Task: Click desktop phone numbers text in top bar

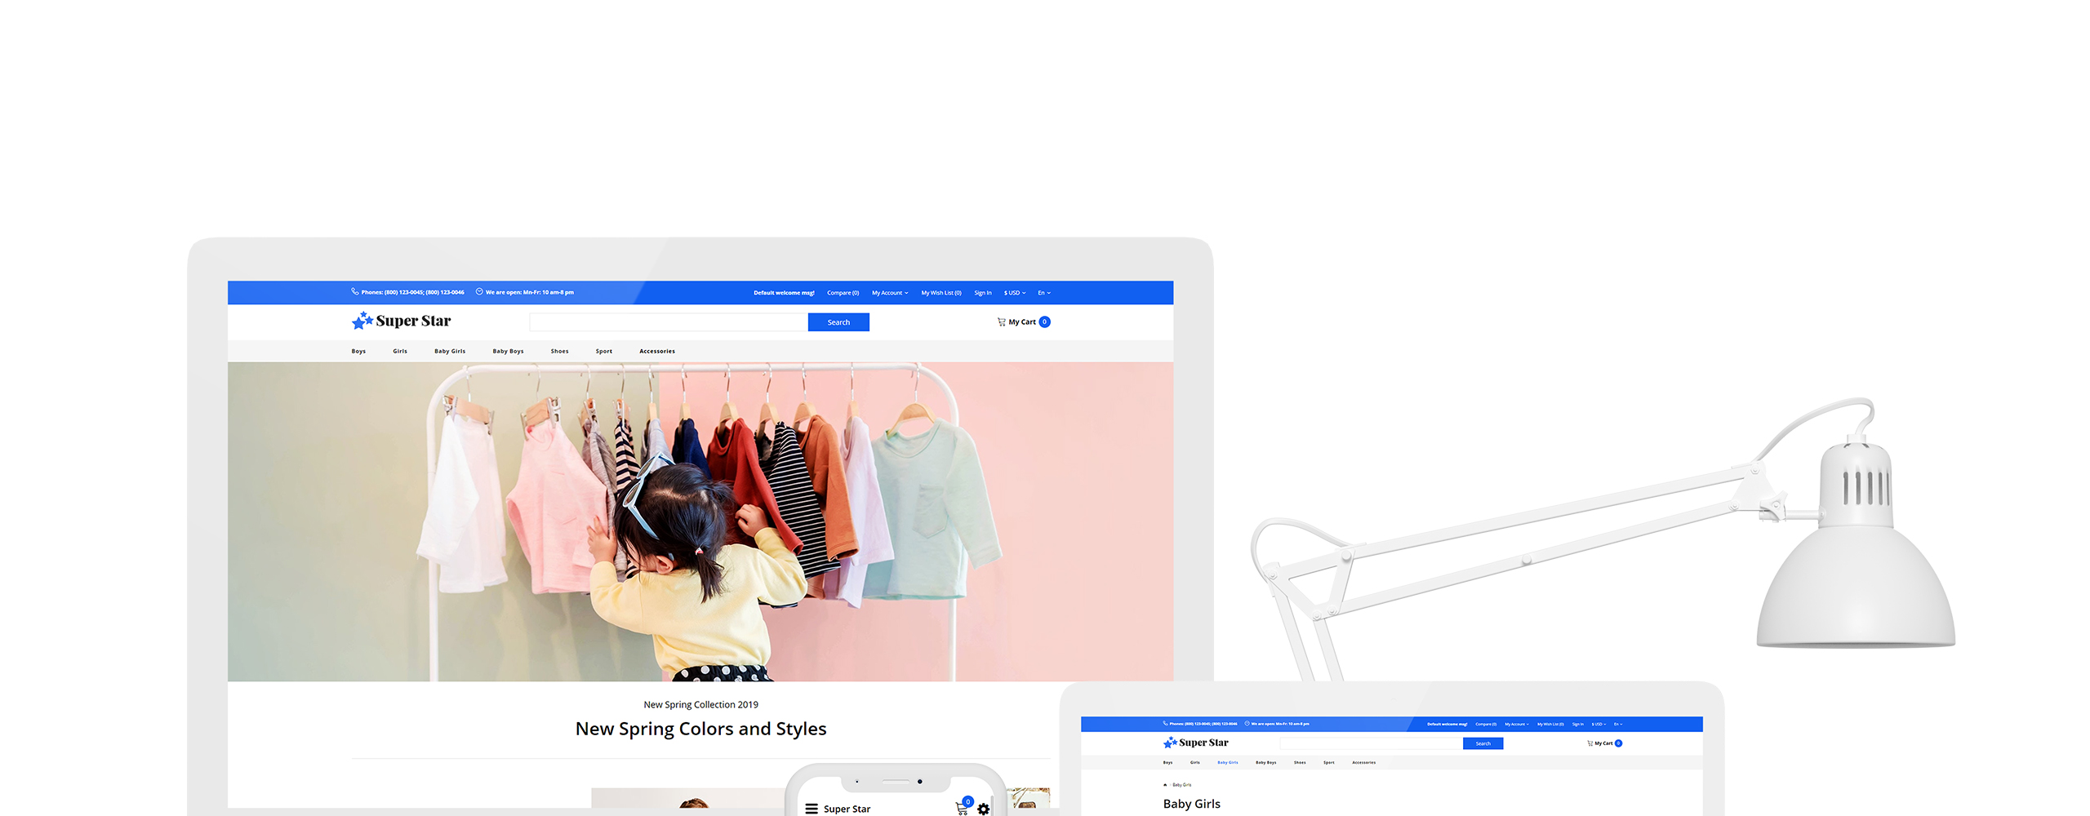Action: [x=412, y=292]
